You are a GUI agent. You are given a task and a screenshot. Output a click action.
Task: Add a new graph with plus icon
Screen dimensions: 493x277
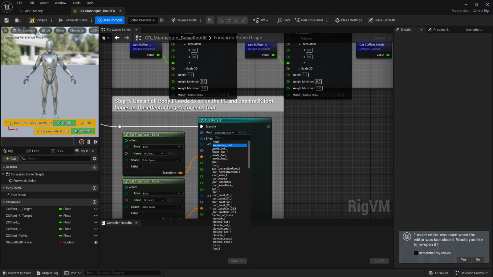pos(95,167)
